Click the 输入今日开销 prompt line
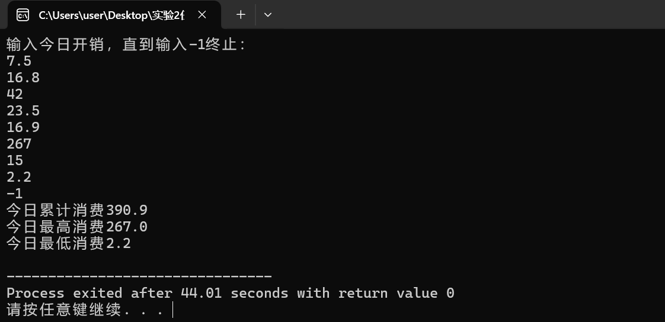Screen dimensions: 665x322 tap(126, 44)
